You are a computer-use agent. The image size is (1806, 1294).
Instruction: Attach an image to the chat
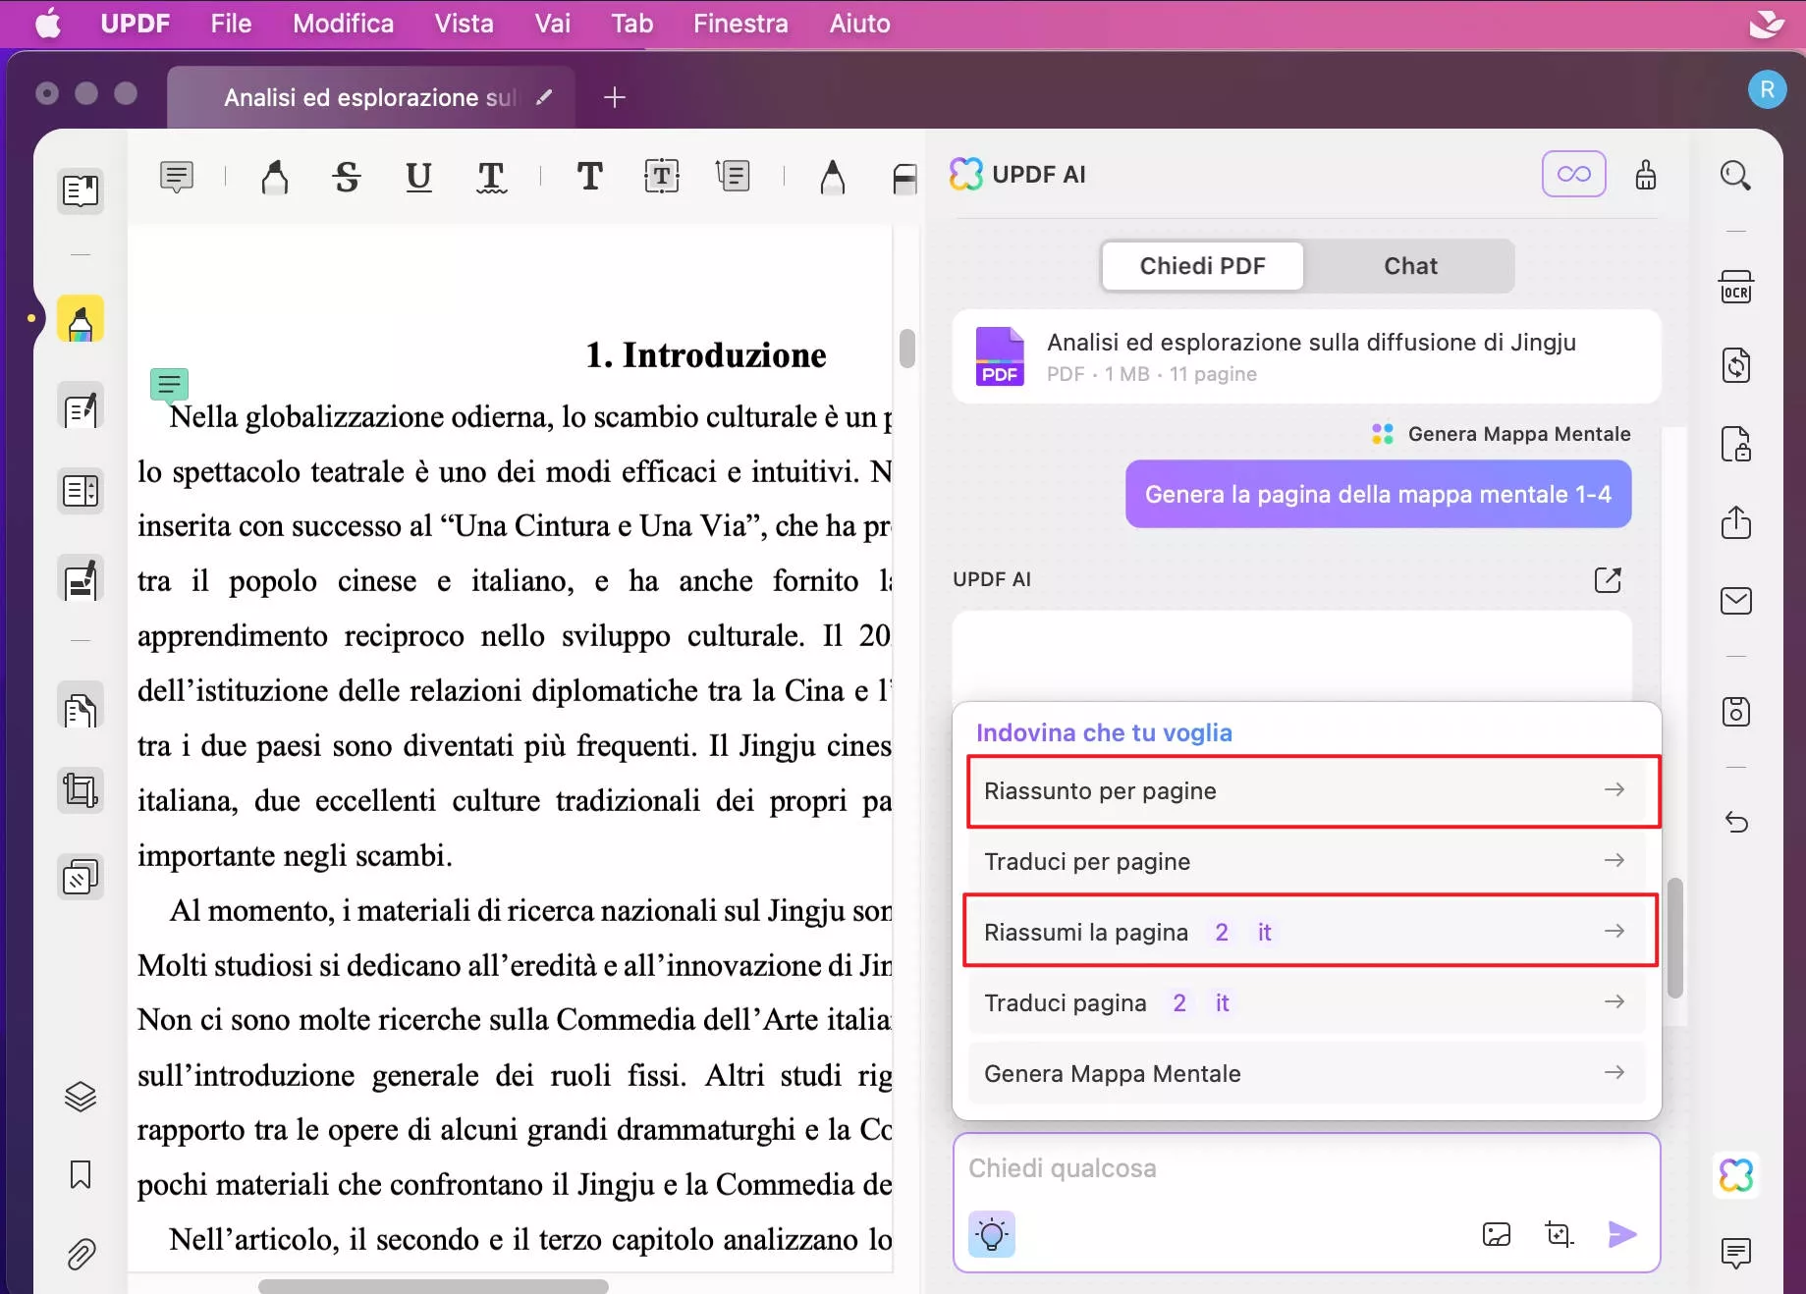tap(1497, 1234)
